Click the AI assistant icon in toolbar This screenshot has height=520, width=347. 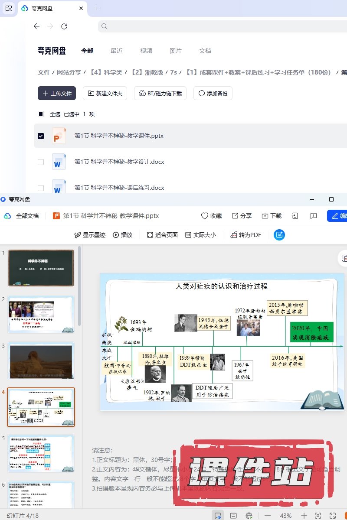pos(279,235)
